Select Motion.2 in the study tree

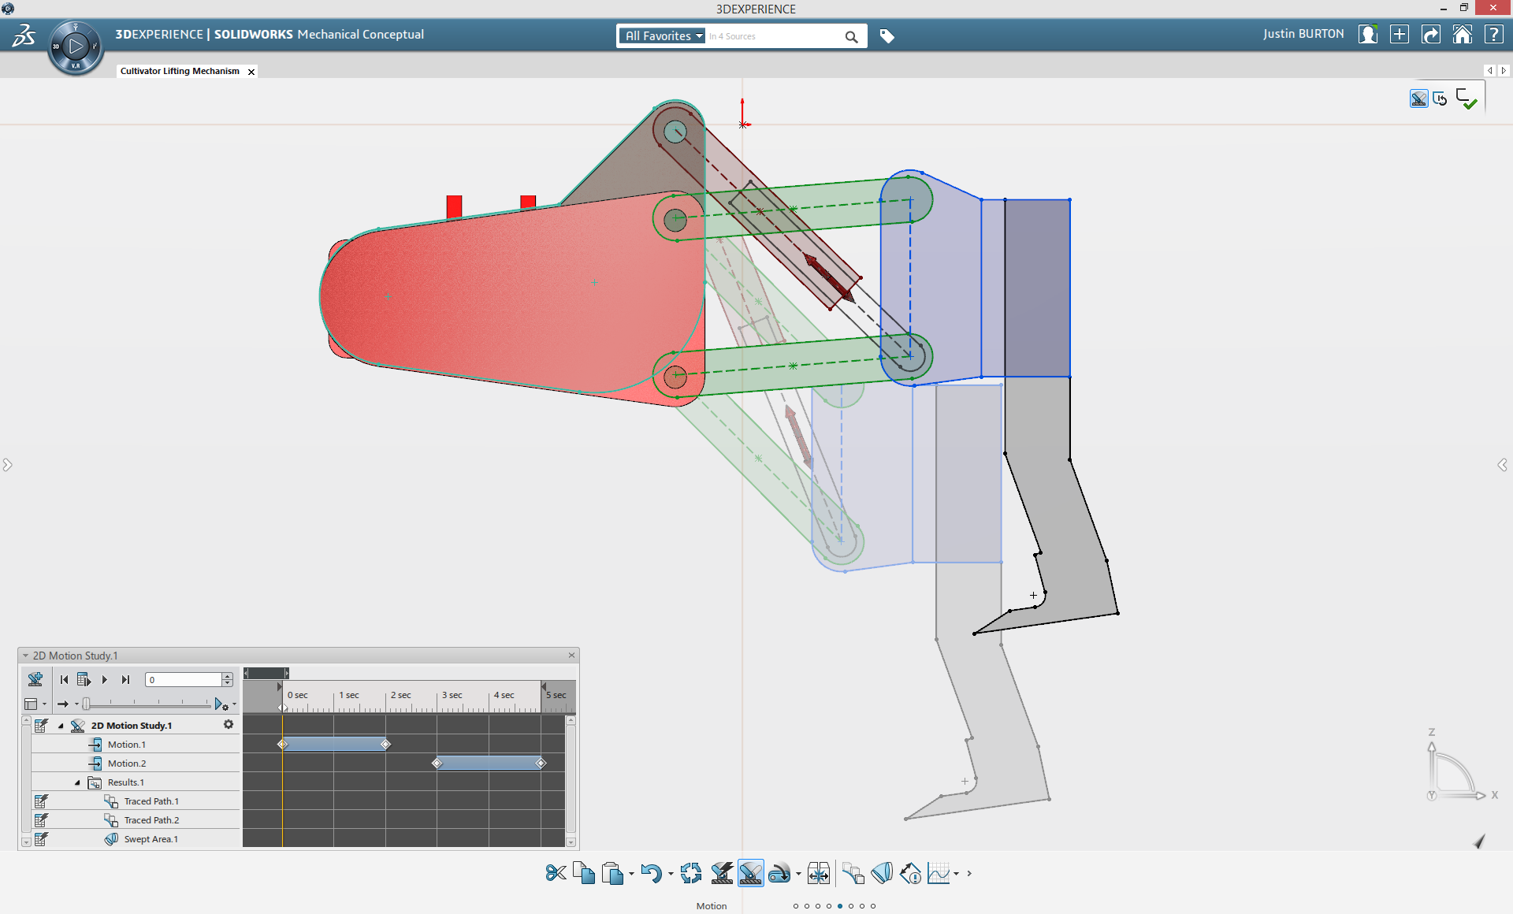point(127,764)
